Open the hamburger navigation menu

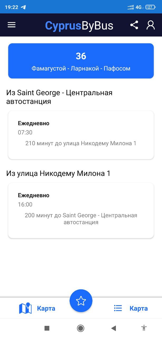tap(12, 25)
